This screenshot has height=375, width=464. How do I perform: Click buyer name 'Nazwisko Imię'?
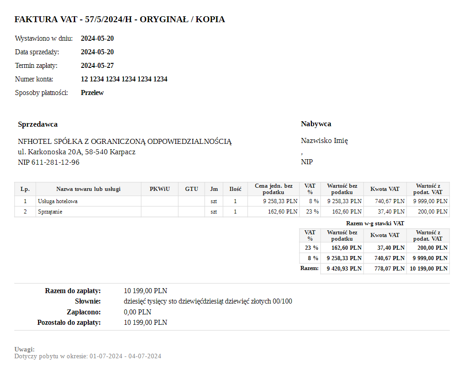pyautogui.click(x=324, y=141)
